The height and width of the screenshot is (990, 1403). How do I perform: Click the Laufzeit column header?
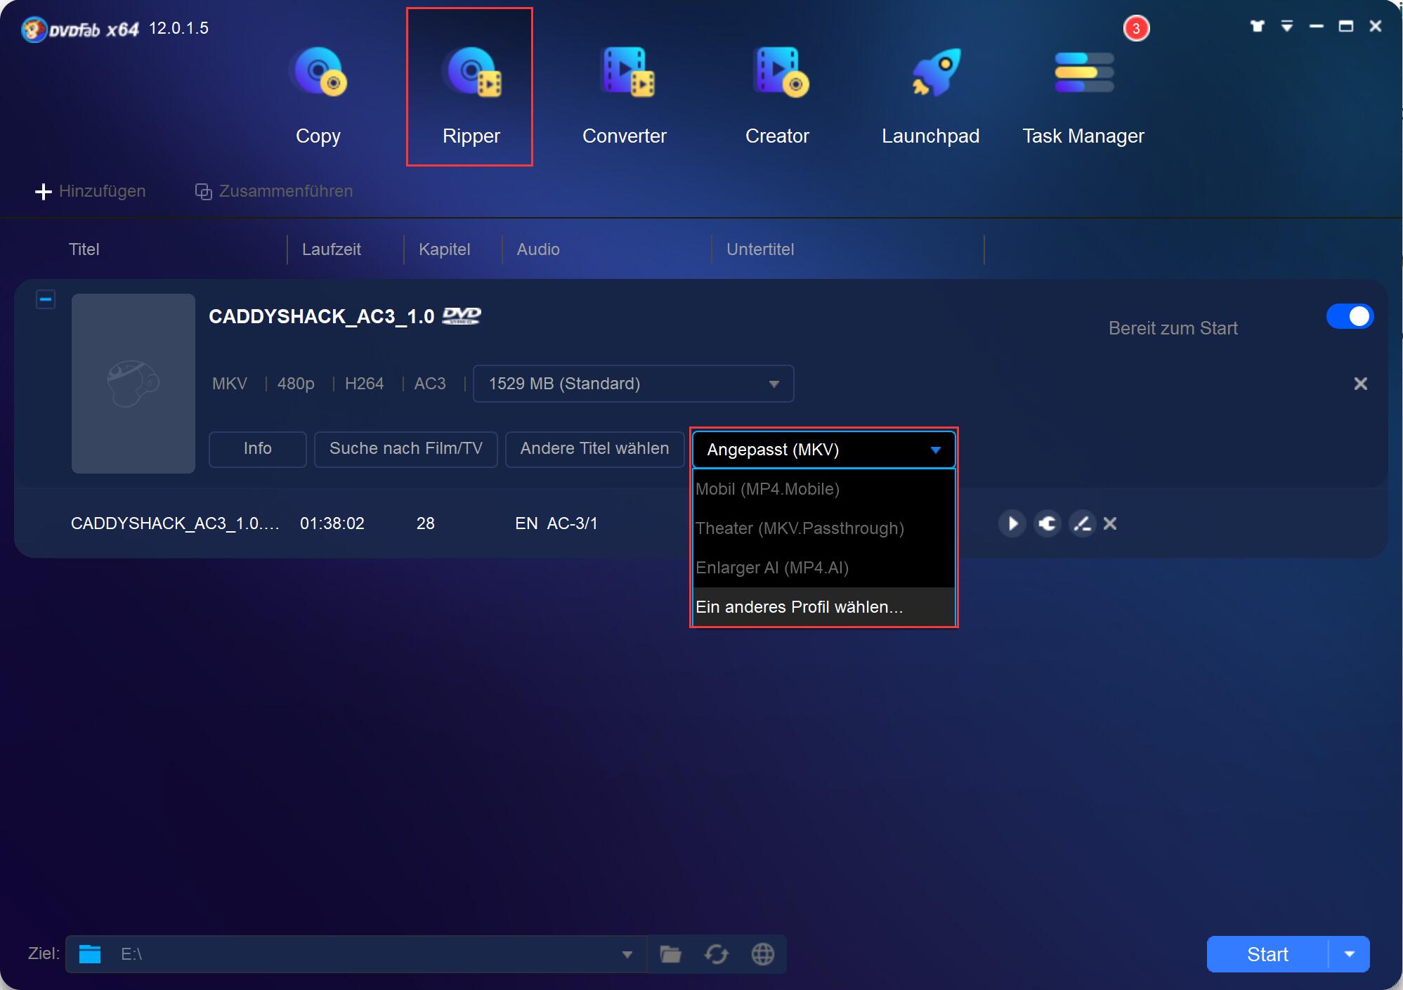[x=332, y=249]
